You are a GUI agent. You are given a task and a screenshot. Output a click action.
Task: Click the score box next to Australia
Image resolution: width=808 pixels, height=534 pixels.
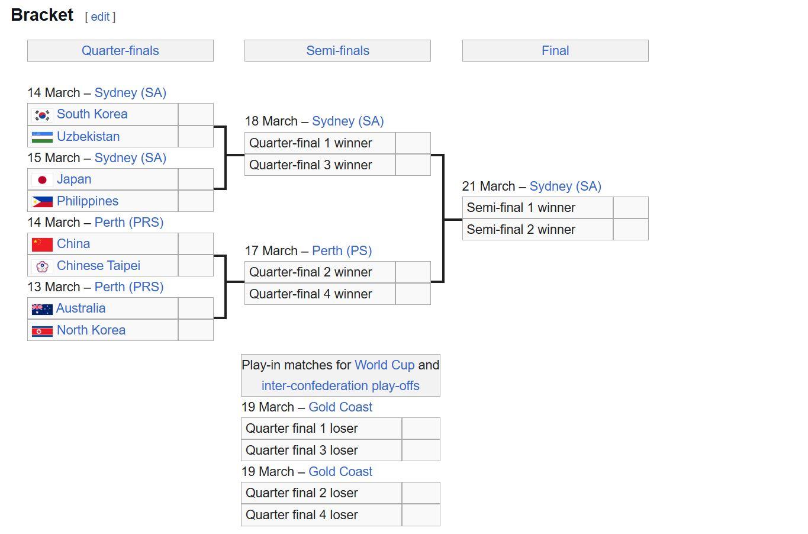195,308
